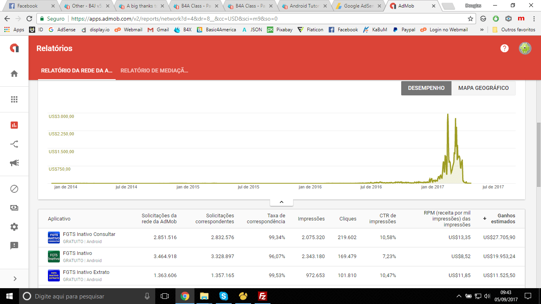This screenshot has height=304, width=541.
Task: Open the green FGTS Inativo app icon
Action: (x=54, y=256)
